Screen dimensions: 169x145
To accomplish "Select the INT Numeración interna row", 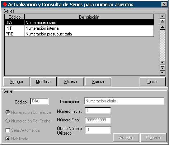I will [x=79, y=28].
